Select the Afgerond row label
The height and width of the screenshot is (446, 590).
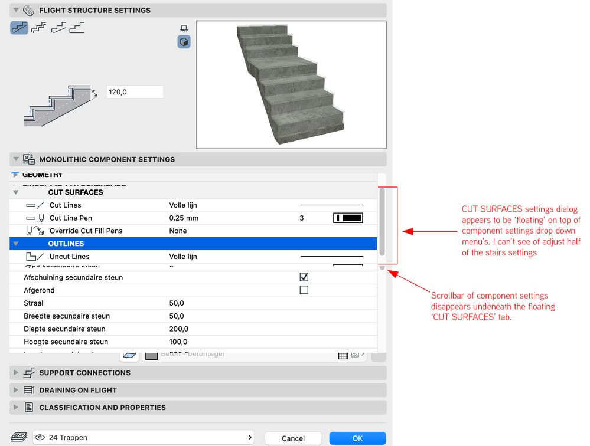click(x=39, y=290)
